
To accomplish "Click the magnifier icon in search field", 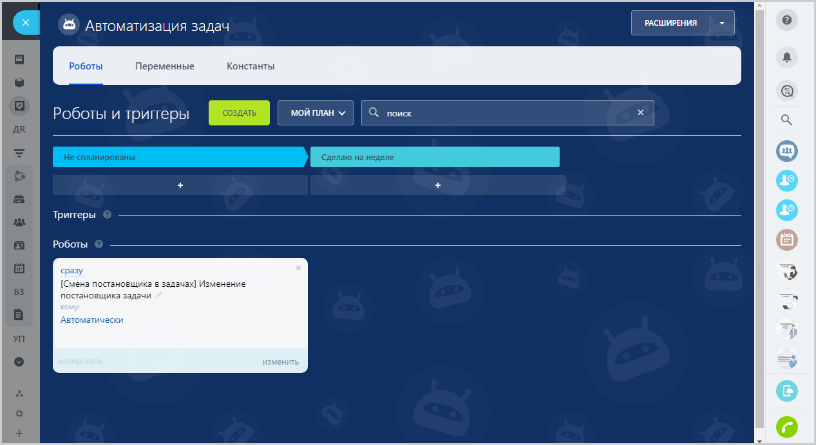I will click(x=374, y=113).
